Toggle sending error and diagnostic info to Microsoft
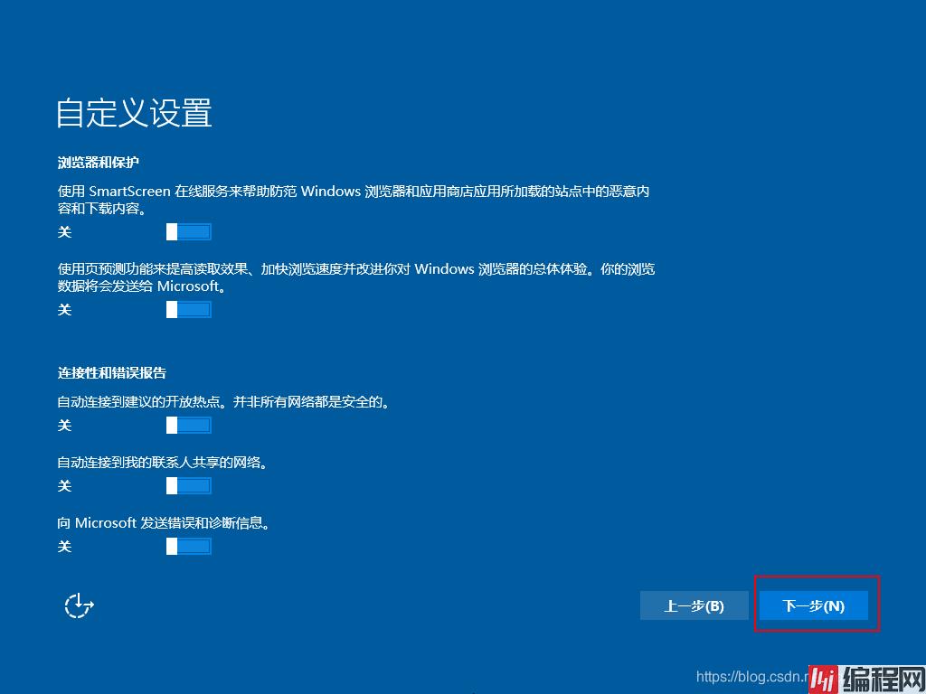This screenshot has width=926, height=694. point(189,547)
